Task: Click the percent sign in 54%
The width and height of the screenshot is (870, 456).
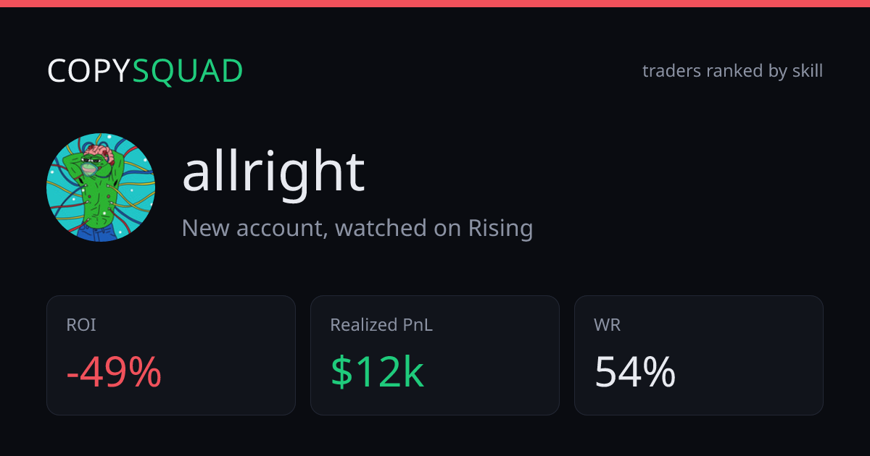Action: (659, 372)
